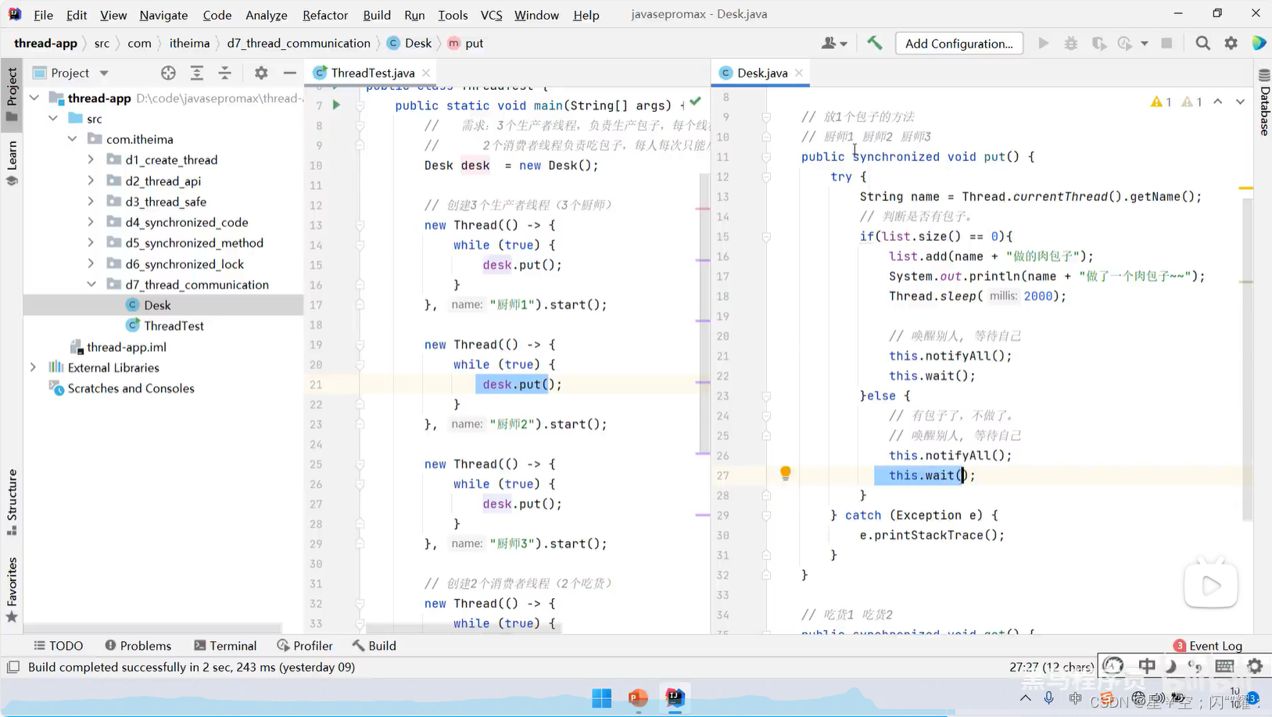1272x717 pixels.
Task: Click the Select Opened File crosshair in Project panel
Action: [168, 72]
